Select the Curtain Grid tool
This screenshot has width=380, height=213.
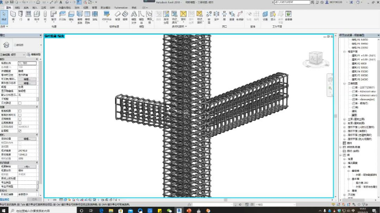click(x=87, y=17)
